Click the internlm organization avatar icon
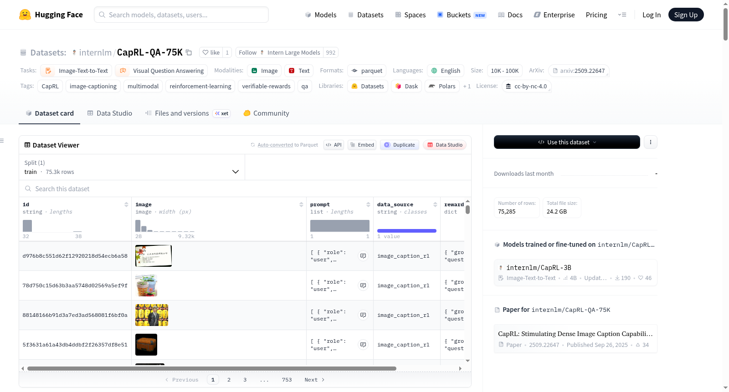Screen dimensions: 729x392 coord(74,52)
